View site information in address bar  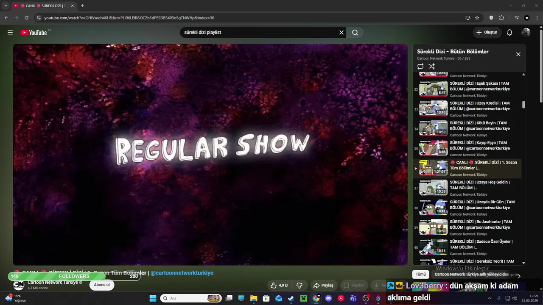pyautogui.click(x=39, y=18)
